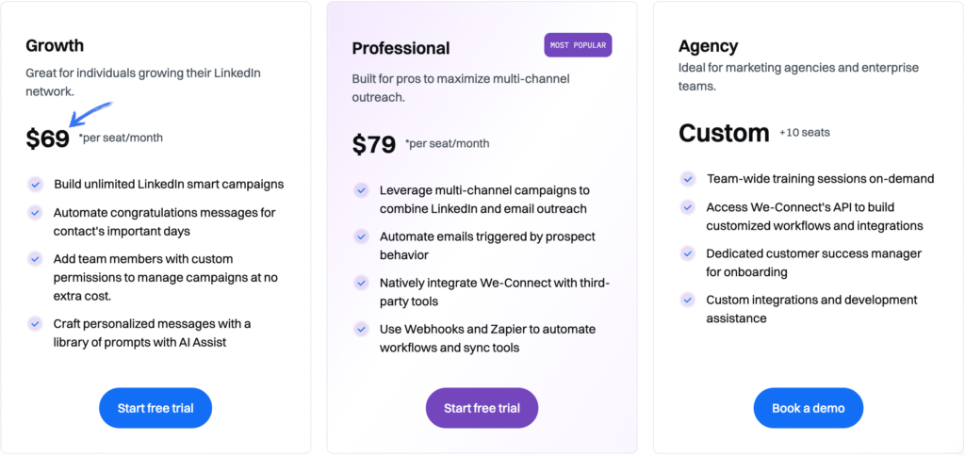The width and height of the screenshot is (965, 456).
Task: Click checkmark next to Automate emails triggered
Action: pyautogui.click(x=361, y=236)
